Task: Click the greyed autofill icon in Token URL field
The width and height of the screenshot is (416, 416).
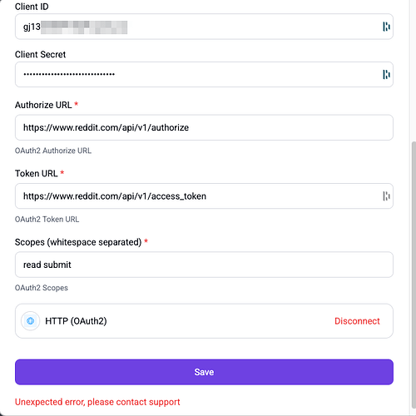Action: coord(386,196)
